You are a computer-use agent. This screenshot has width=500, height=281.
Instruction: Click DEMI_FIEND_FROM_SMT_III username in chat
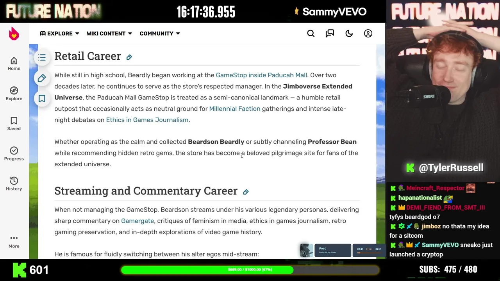[x=445, y=208]
